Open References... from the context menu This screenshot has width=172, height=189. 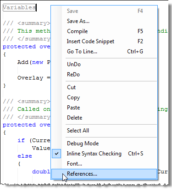(x=104, y=174)
